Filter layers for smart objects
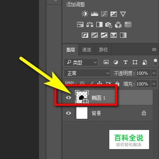Screen dimensions: 159x159 pyautogui.click(x=145, y=62)
